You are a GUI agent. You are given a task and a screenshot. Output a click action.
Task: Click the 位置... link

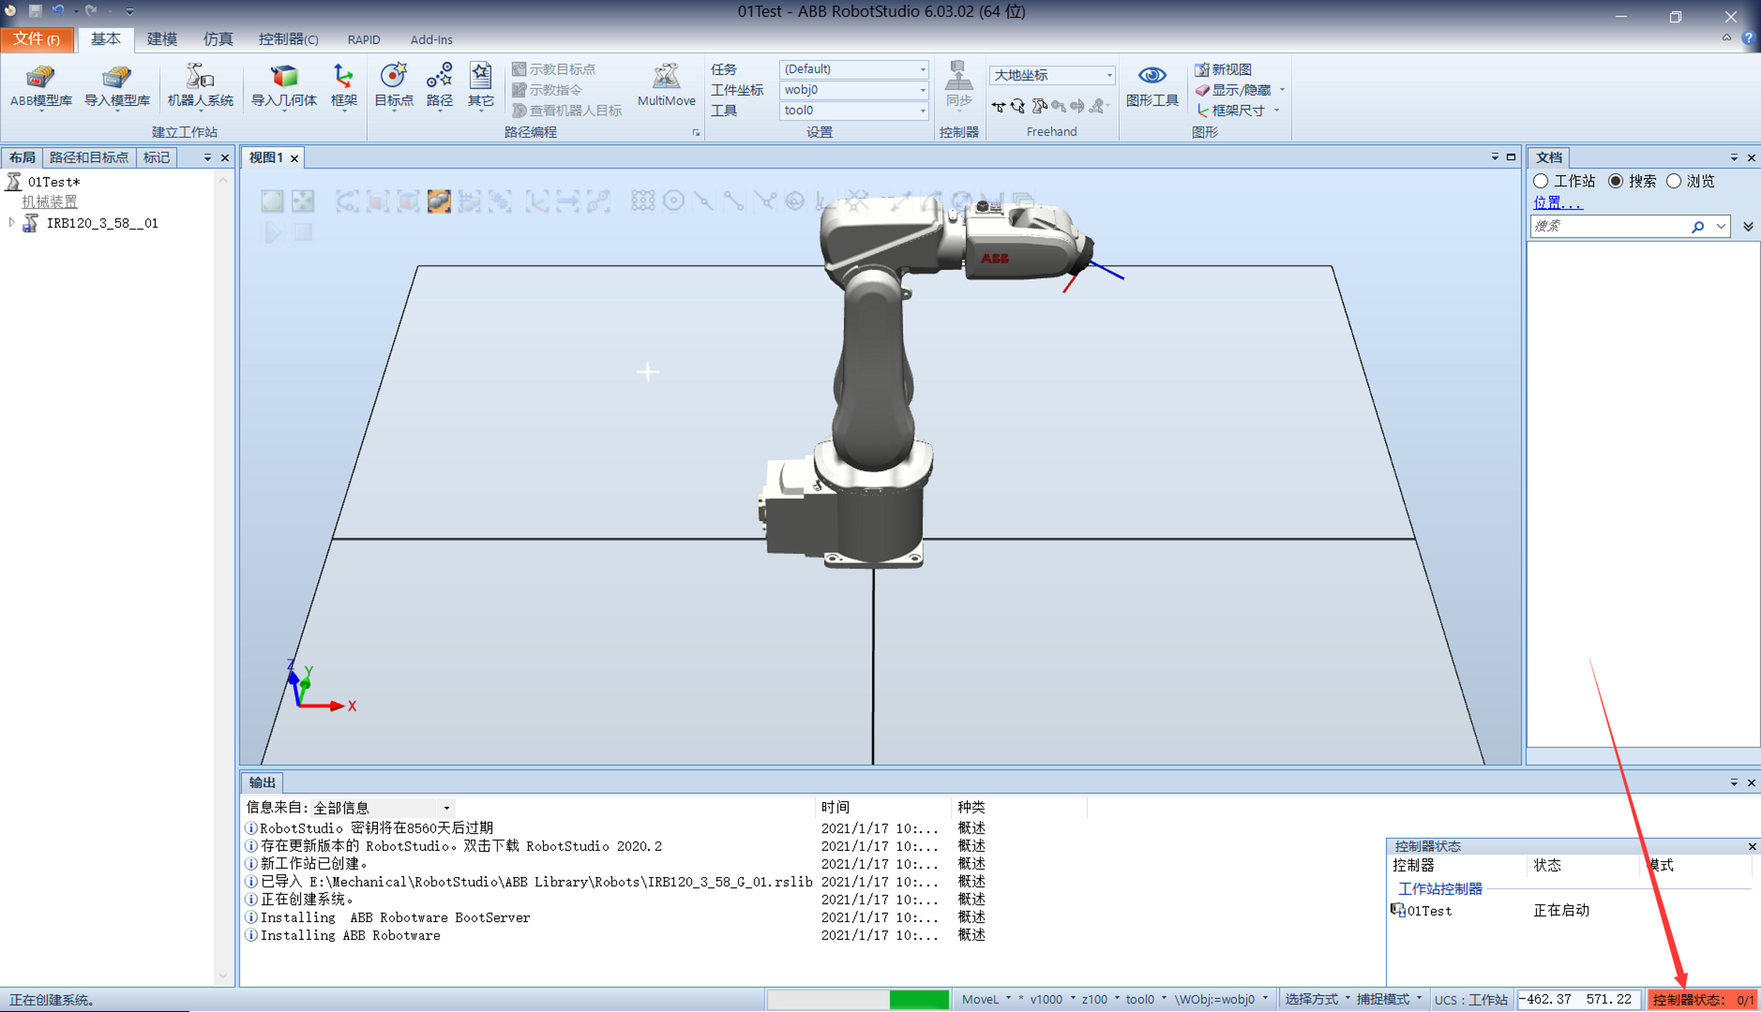tap(1555, 202)
